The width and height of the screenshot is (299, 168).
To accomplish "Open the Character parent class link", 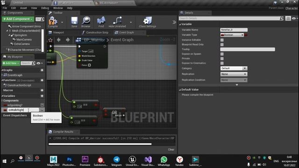I will (x=292, y=8).
